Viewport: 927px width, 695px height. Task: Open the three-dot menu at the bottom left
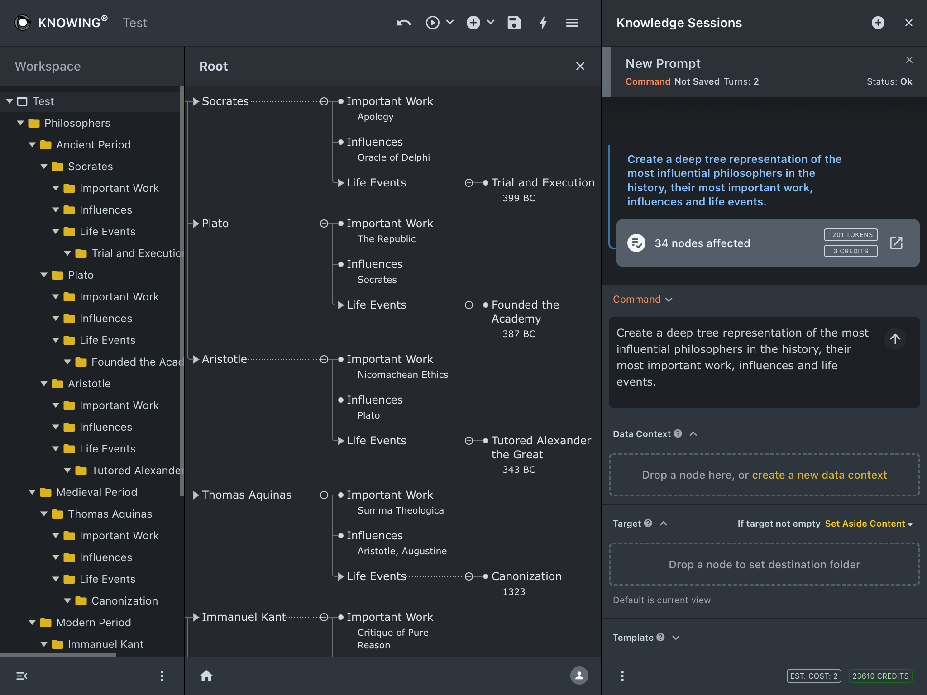point(162,676)
